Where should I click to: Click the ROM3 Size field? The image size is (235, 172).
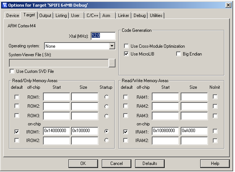pyautogui.click(x=85, y=116)
